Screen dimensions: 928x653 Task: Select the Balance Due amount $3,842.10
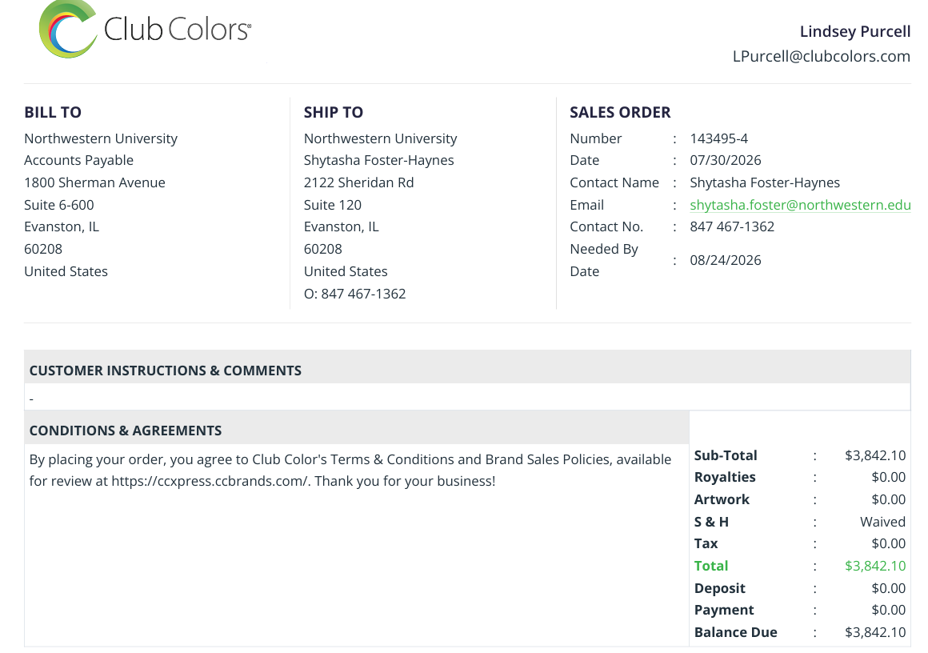pyautogui.click(x=874, y=632)
